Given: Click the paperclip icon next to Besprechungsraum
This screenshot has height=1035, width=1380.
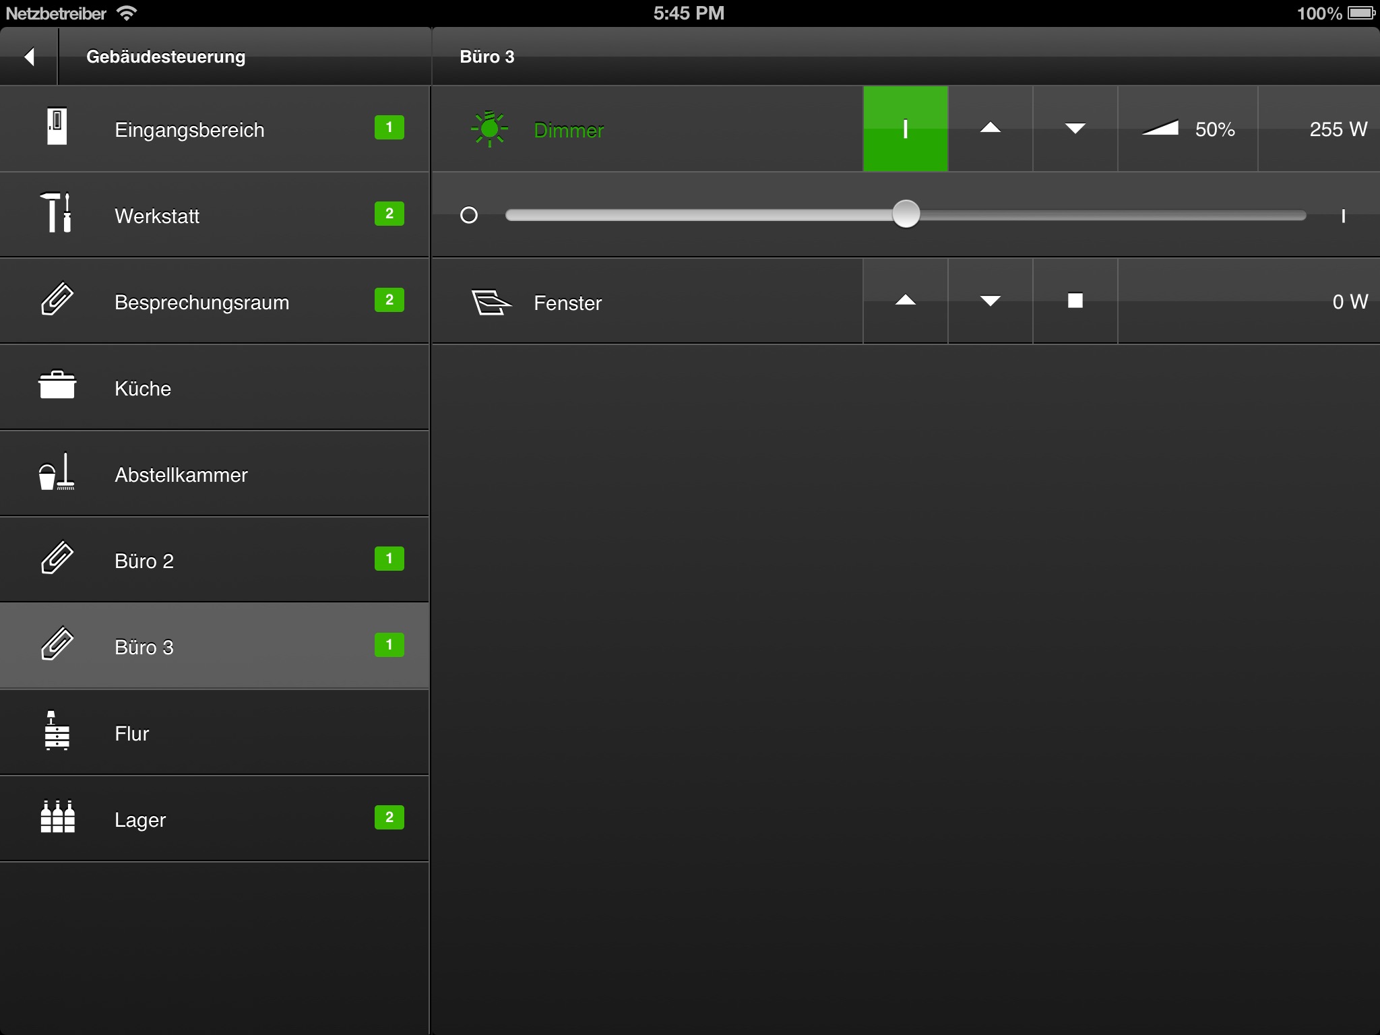Looking at the screenshot, I should (x=57, y=299).
